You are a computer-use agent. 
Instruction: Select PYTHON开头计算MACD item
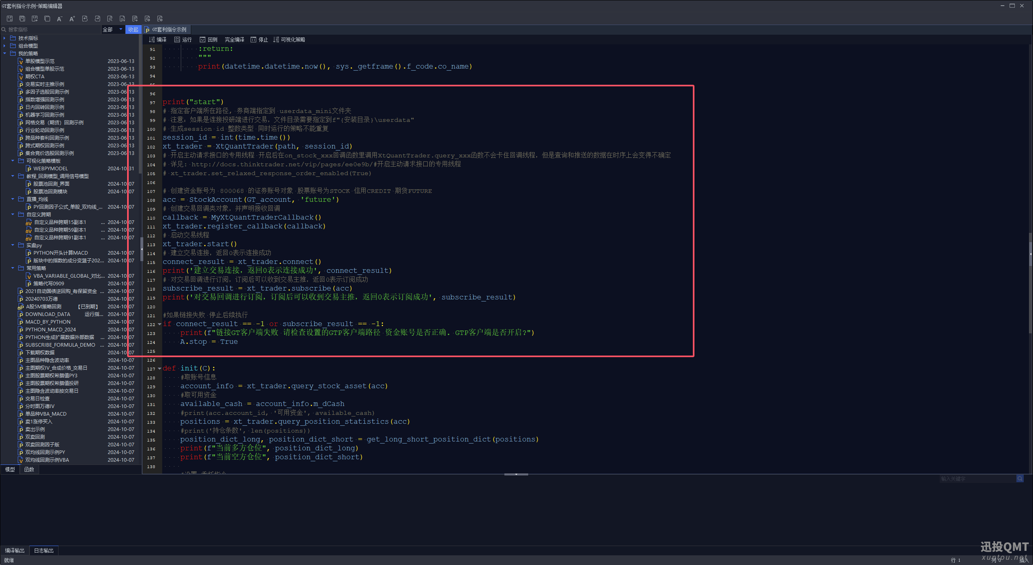pos(61,253)
